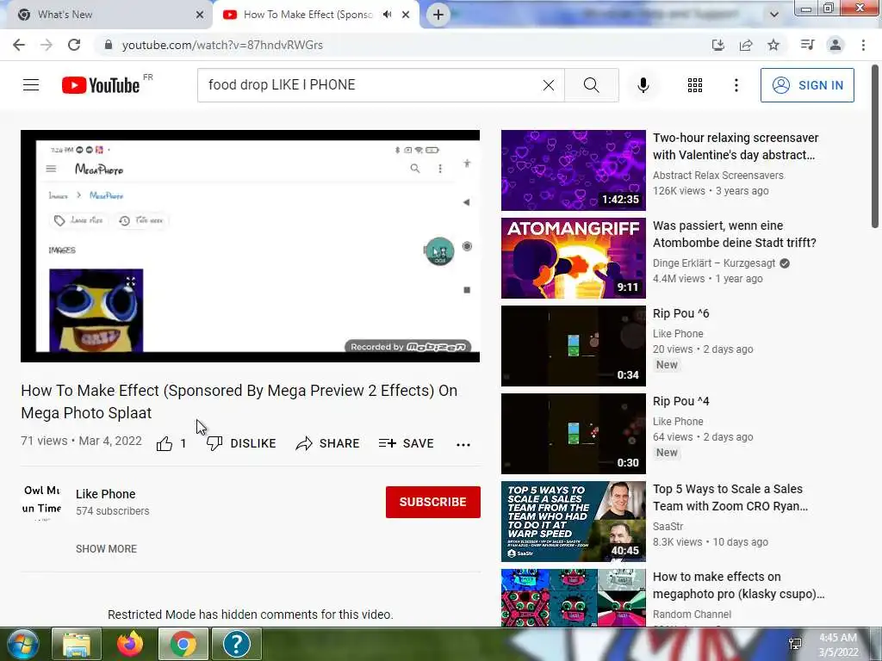Go back in Chrome

tap(19, 45)
